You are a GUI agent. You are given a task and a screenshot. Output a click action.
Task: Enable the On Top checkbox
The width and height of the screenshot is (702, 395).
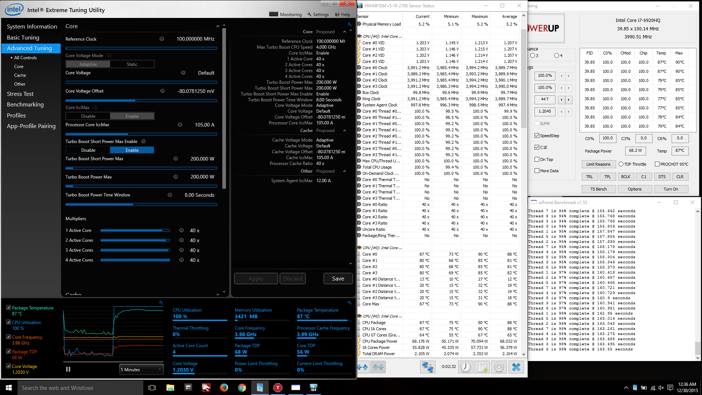click(x=537, y=159)
